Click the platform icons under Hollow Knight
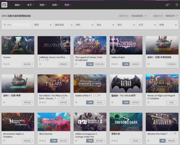 coord(114,64)
